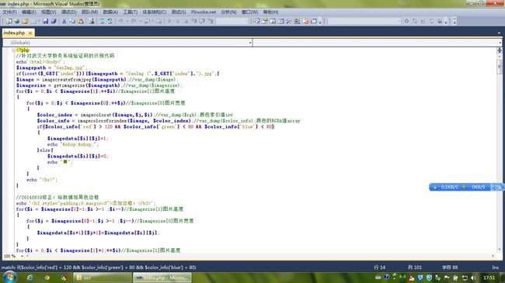Image resolution: width=505 pixels, height=283 pixels.
Task: Click the Redo arrow icon
Action: tap(133, 21)
